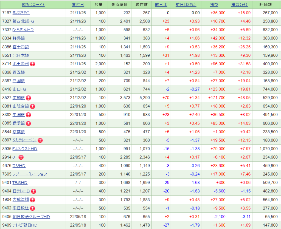The width and height of the screenshot is (281, 229).
Task: Open 四国銀 stock link
Action: pos(19,81)
